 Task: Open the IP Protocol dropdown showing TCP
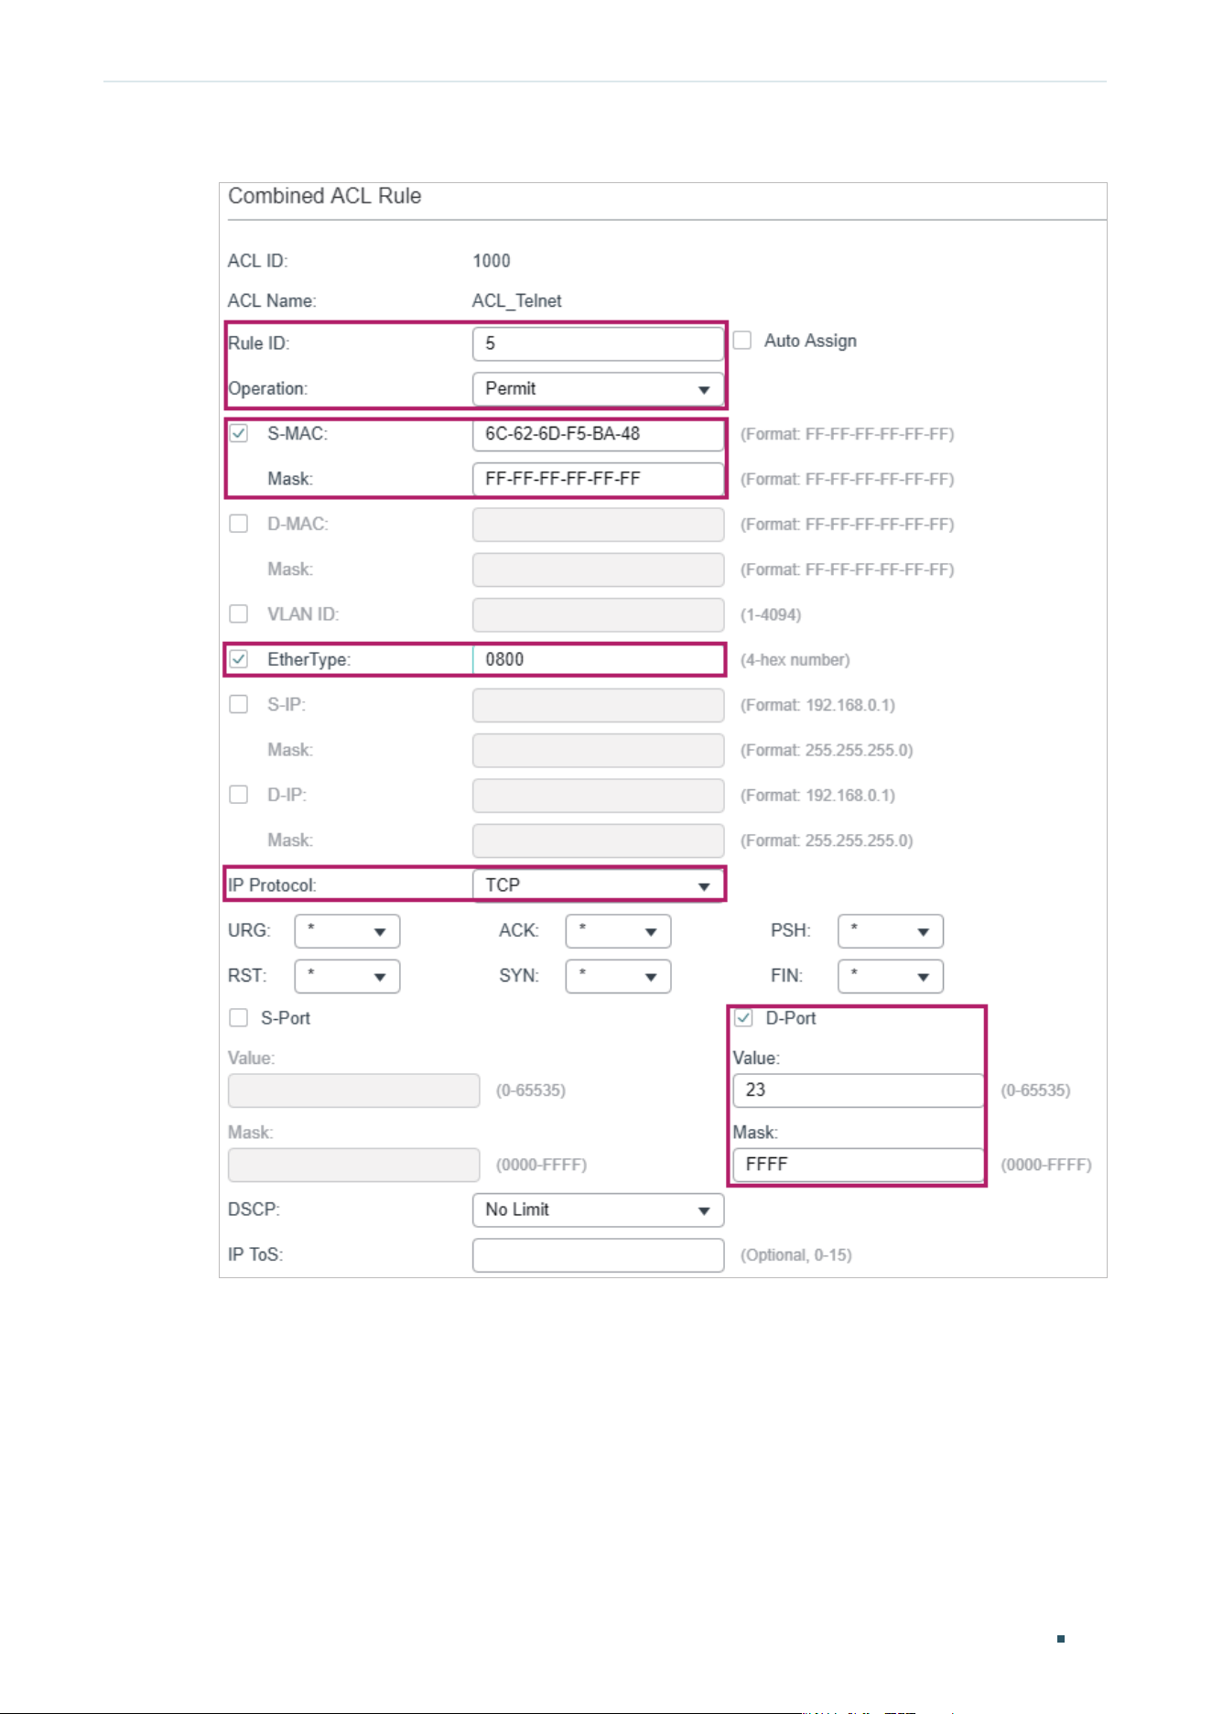(x=598, y=885)
